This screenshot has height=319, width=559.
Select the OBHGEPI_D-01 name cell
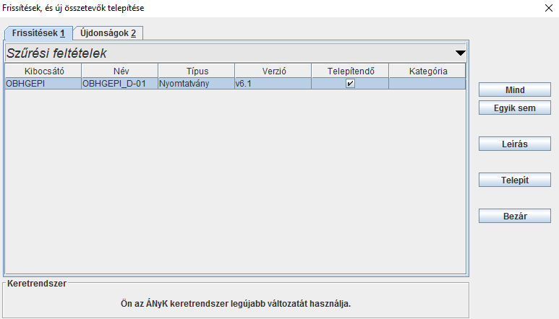tap(120, 84)
